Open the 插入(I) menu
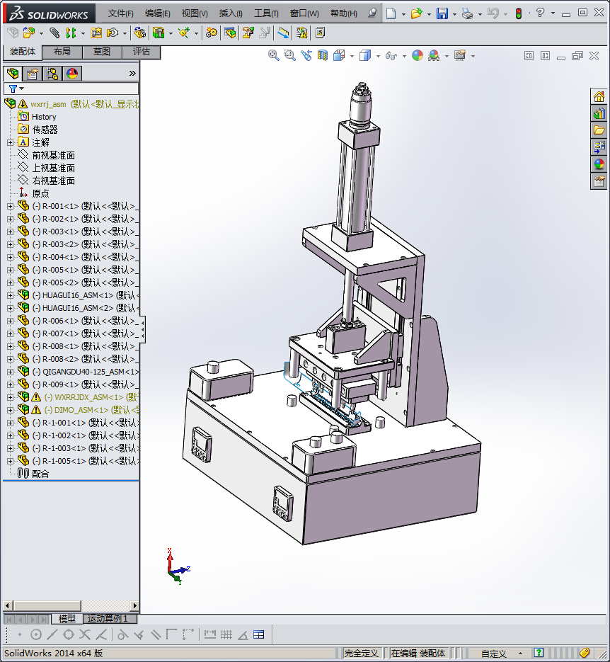The height and width of the screenshot is (662, 610). tap(231, 13)
